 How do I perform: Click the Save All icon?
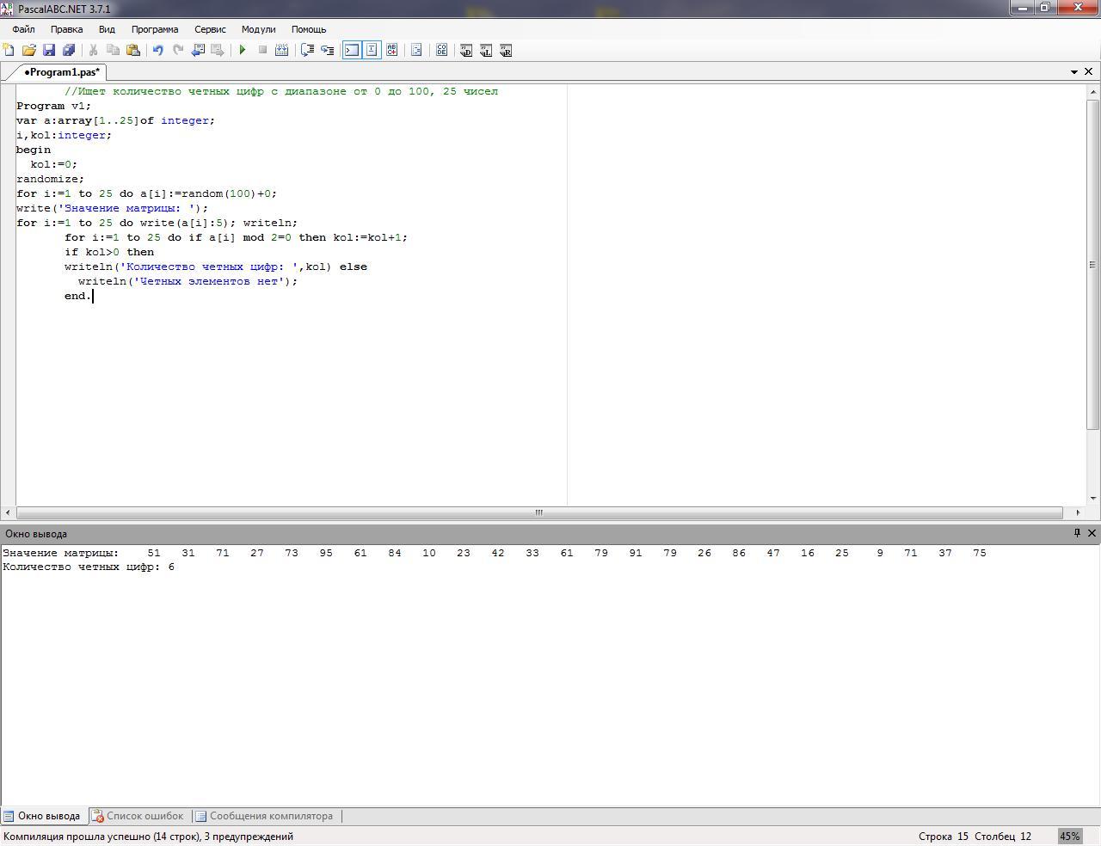[x=69, y=50]
